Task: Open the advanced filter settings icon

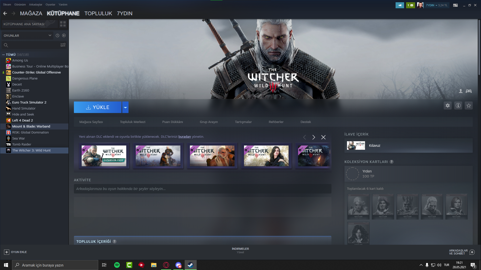Action: click(63, 45)
